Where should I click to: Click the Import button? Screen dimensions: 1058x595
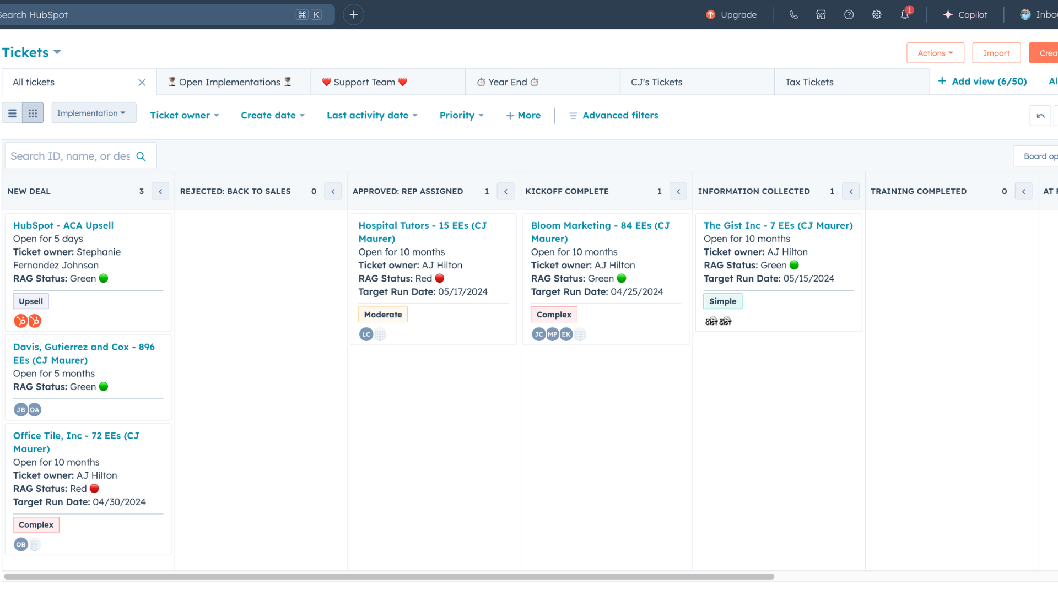point(996,53)
